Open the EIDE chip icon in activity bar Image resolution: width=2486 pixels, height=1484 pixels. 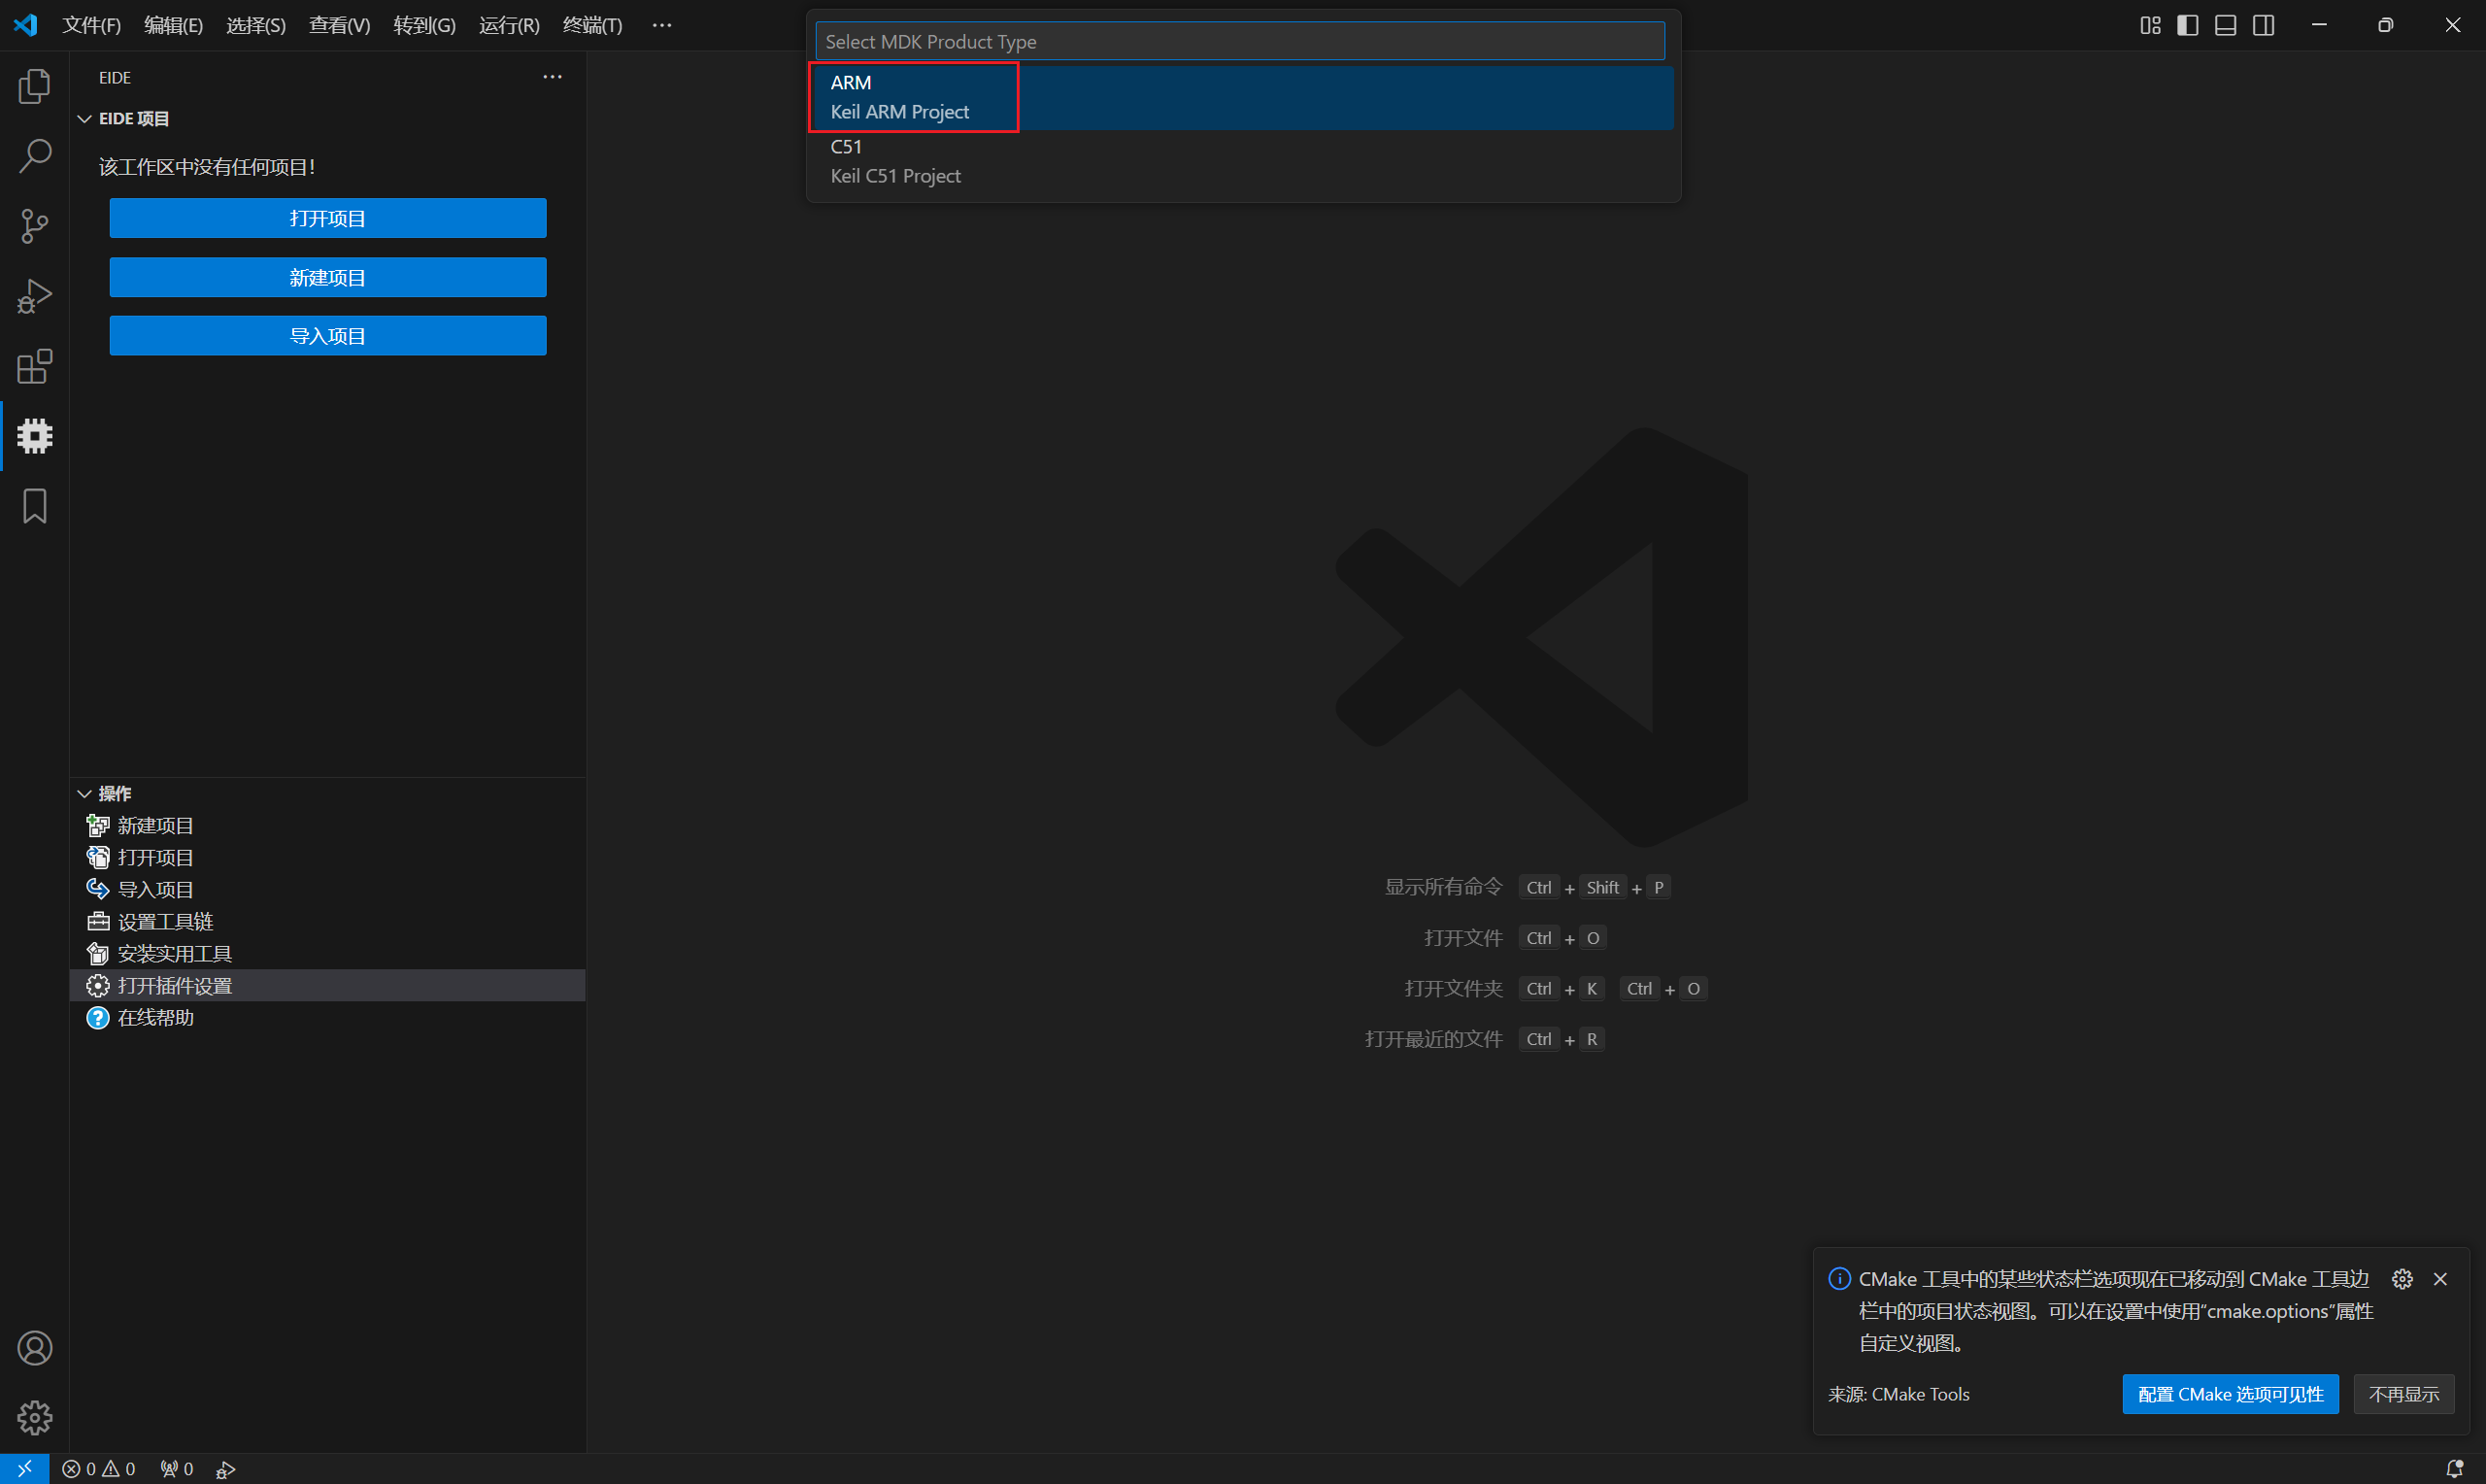[x=35, y=436]
